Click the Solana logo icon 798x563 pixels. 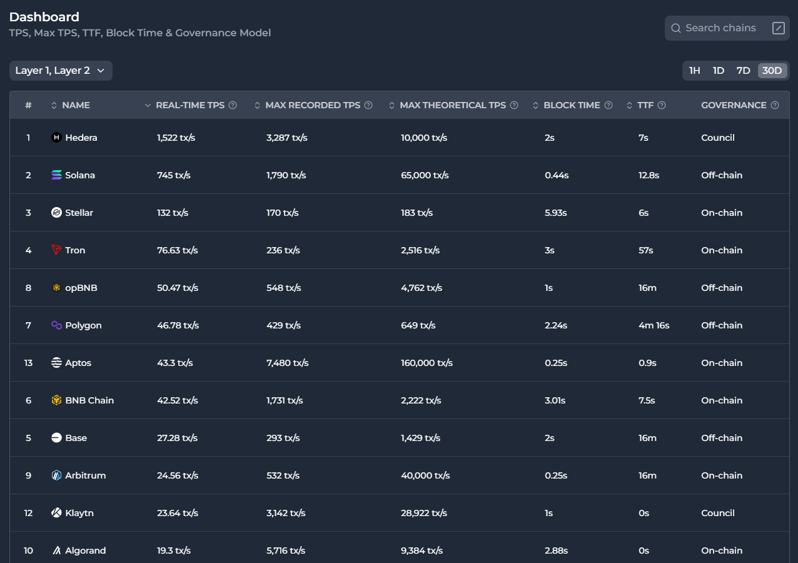coord(56,175)
